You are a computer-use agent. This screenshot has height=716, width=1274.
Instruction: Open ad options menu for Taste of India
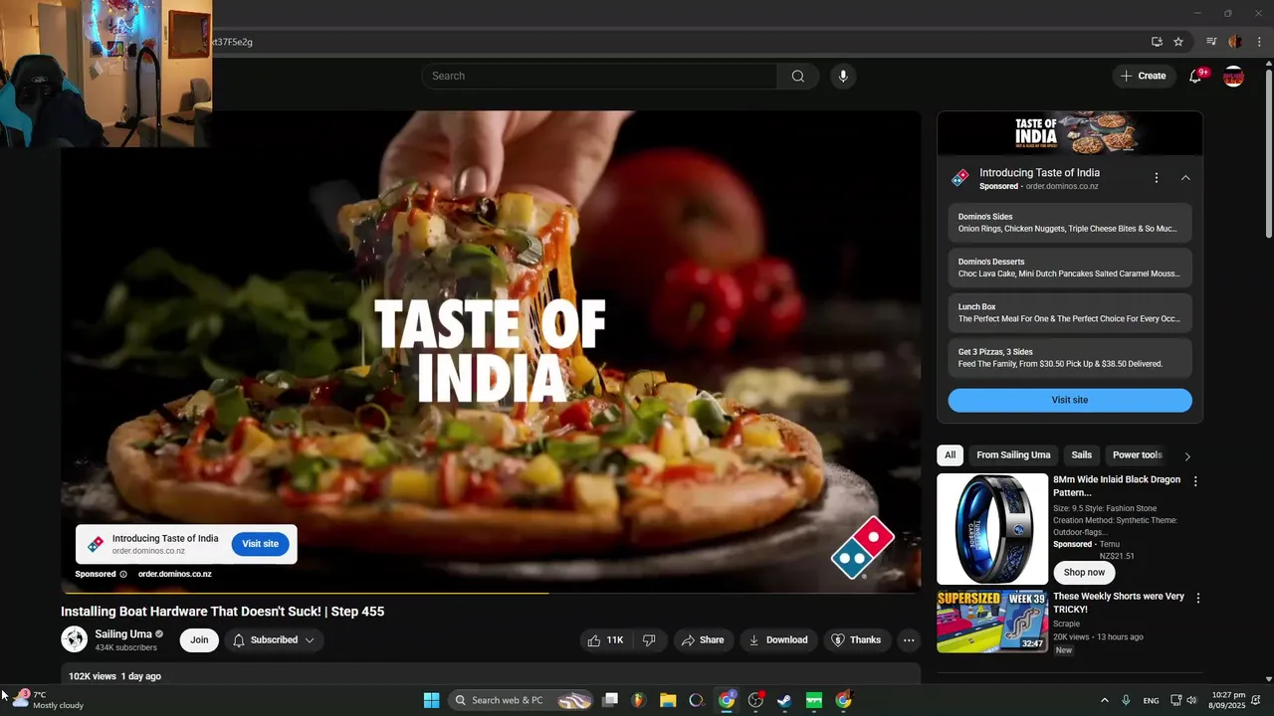(x=1156, y=178)
